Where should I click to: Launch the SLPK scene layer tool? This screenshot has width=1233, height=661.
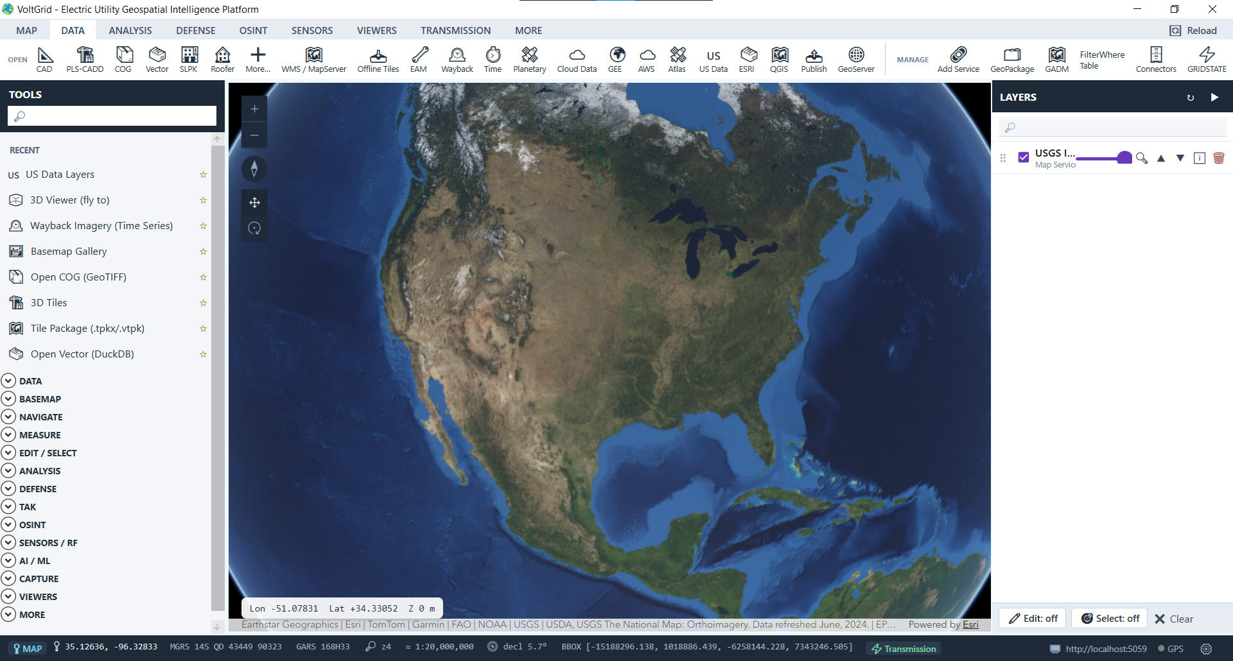189,60
